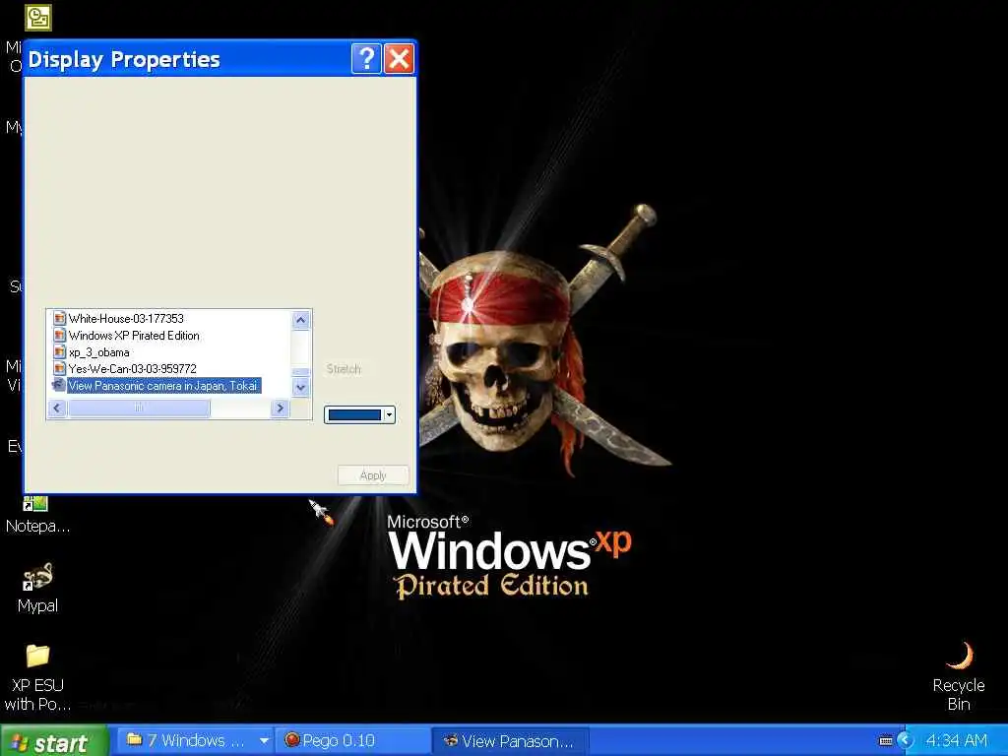Select Windows XP Pirated Edition wallpaper

(x=134, y=335)
